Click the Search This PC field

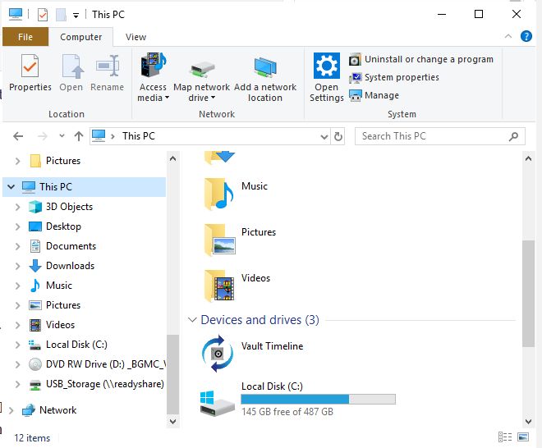pyautogui.click(x=439, y=136)
